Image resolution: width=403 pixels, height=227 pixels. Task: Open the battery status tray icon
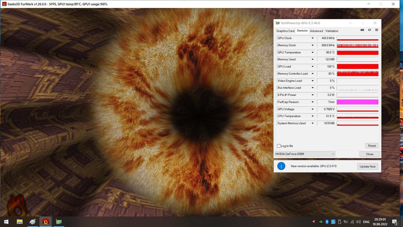[346, 222]
